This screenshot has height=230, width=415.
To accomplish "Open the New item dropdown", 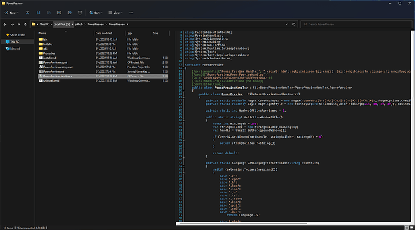I will (x=11, y=13).
